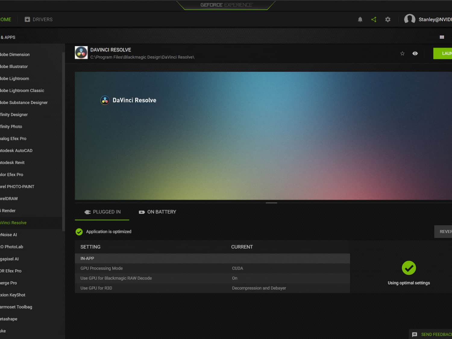Toggle the eye visibility icon

415,53
